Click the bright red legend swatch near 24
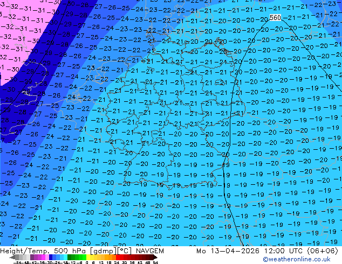Screen dimensions: 342x264 pos(118,257)
